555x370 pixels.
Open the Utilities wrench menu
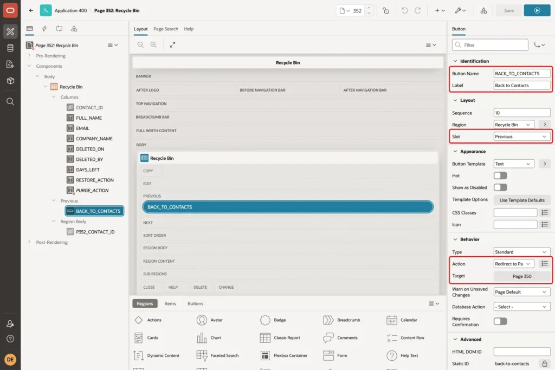point(460,11)
